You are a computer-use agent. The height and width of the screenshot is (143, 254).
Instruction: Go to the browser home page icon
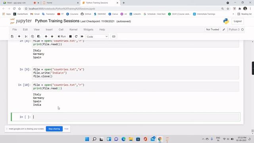(19, 9)
